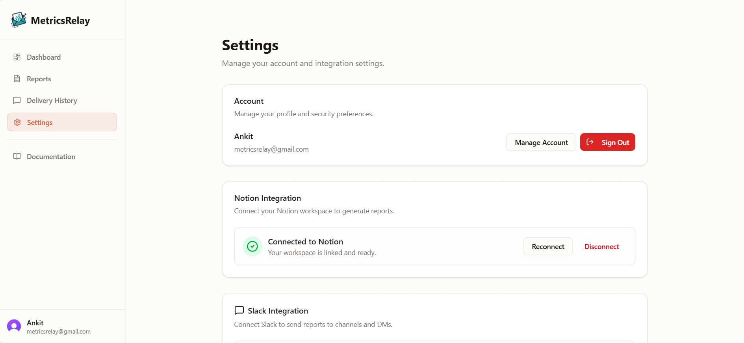Click 'Connect Slack to send reports' description
Screen dimensions: 744x343
pos(313,325)
